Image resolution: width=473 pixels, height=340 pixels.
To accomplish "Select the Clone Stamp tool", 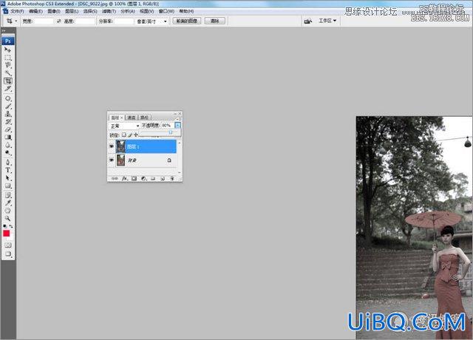I will tap(7, 114).
